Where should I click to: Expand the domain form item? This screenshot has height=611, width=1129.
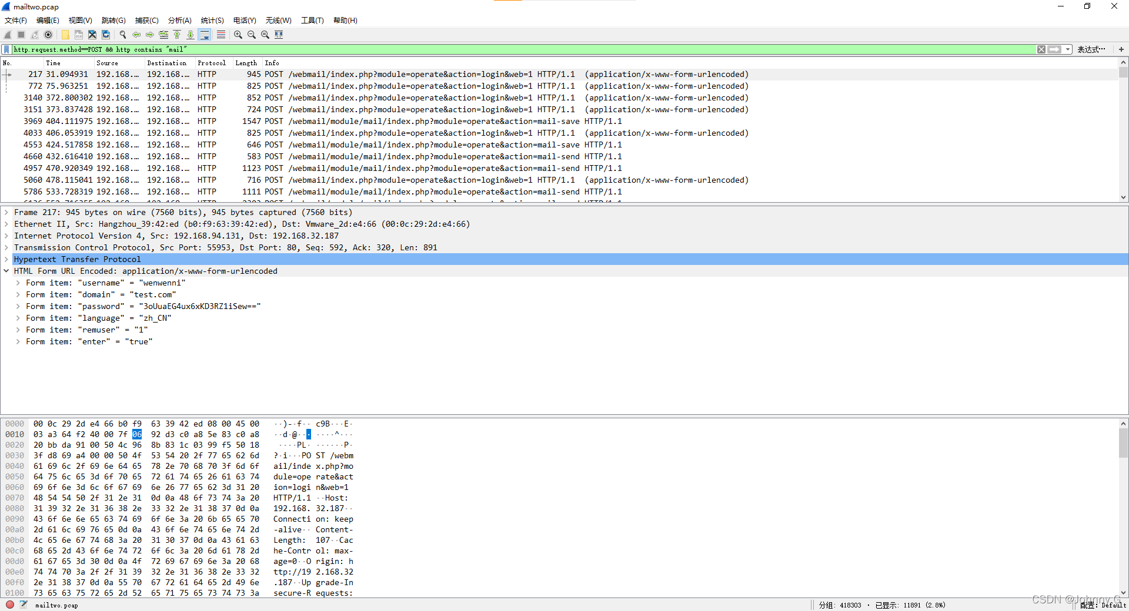(x=18, y=295)
